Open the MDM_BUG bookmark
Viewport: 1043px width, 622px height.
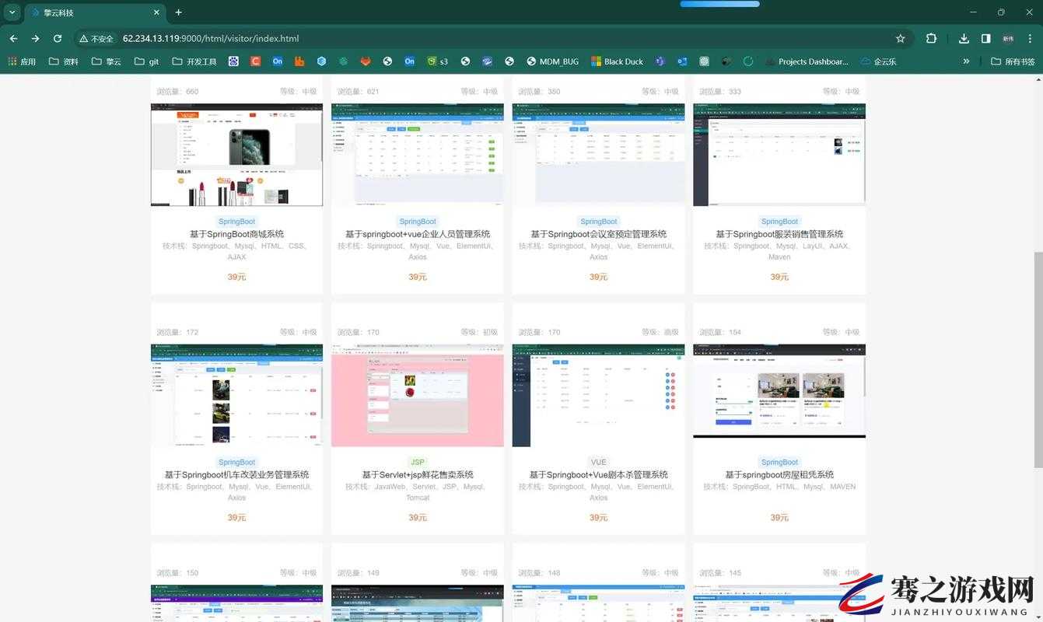[553, 61]
